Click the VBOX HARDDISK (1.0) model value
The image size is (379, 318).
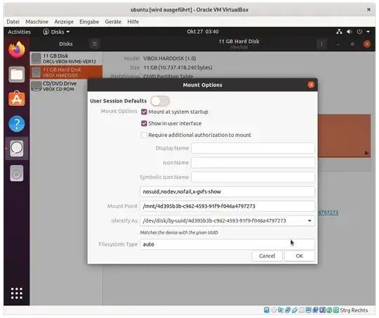click(169, 58)
